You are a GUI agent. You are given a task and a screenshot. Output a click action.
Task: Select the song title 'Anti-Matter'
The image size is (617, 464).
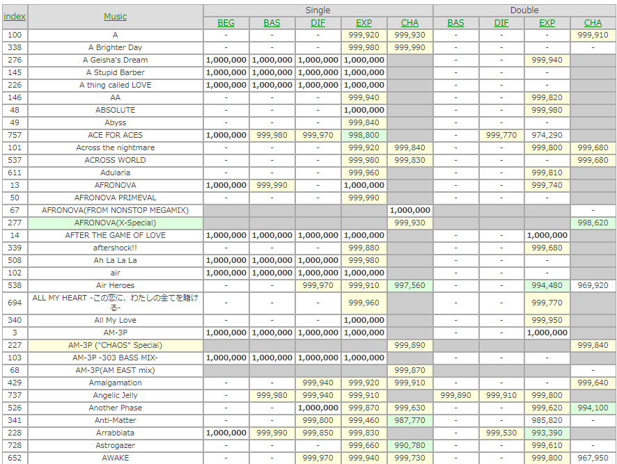116,420
